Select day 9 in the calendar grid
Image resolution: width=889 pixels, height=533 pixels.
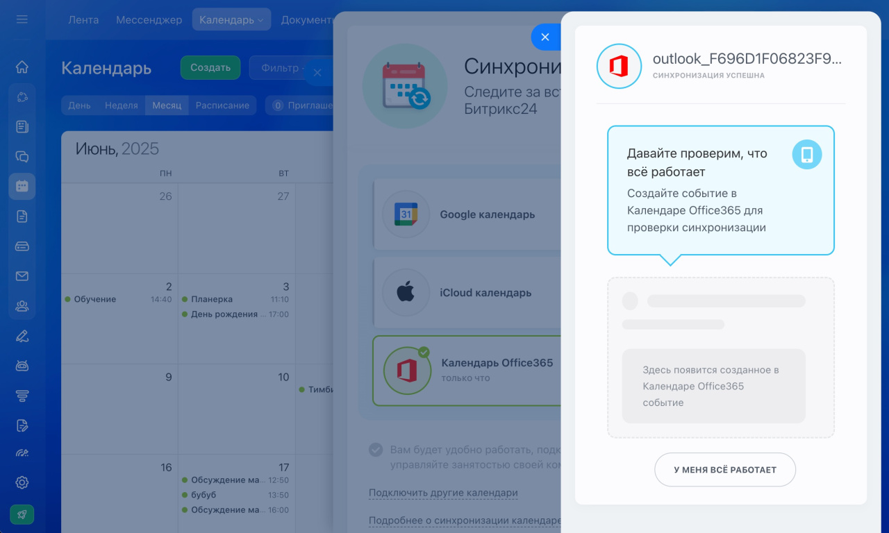168,377
